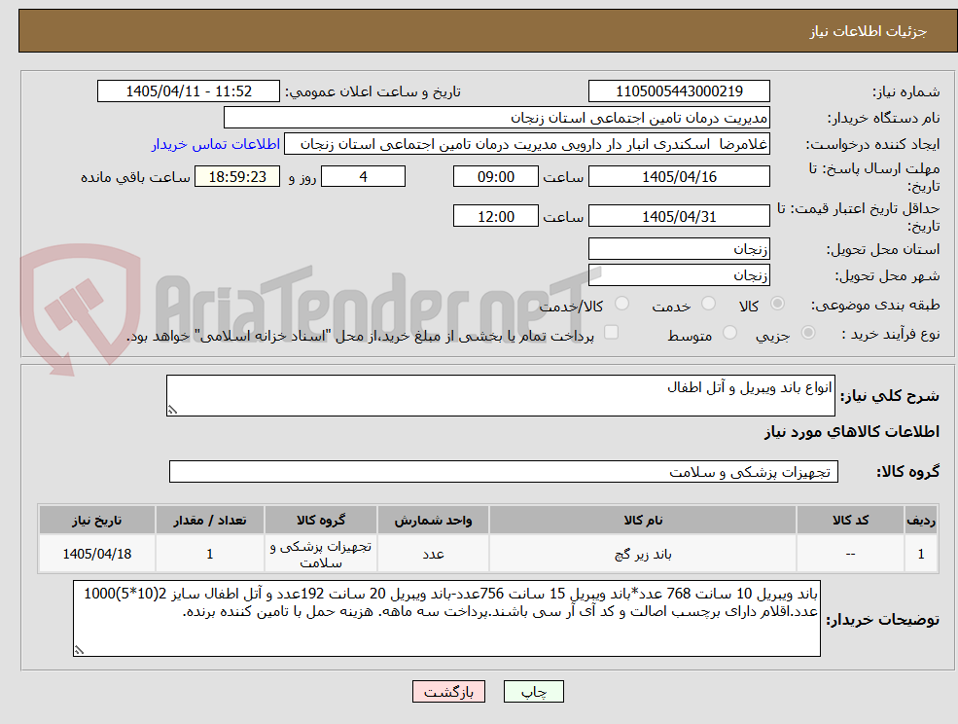This screenshot has height=724, width=958.
Task: Click the resize handle of description text area
Action: pyautogui.click(x=172, y=411)
